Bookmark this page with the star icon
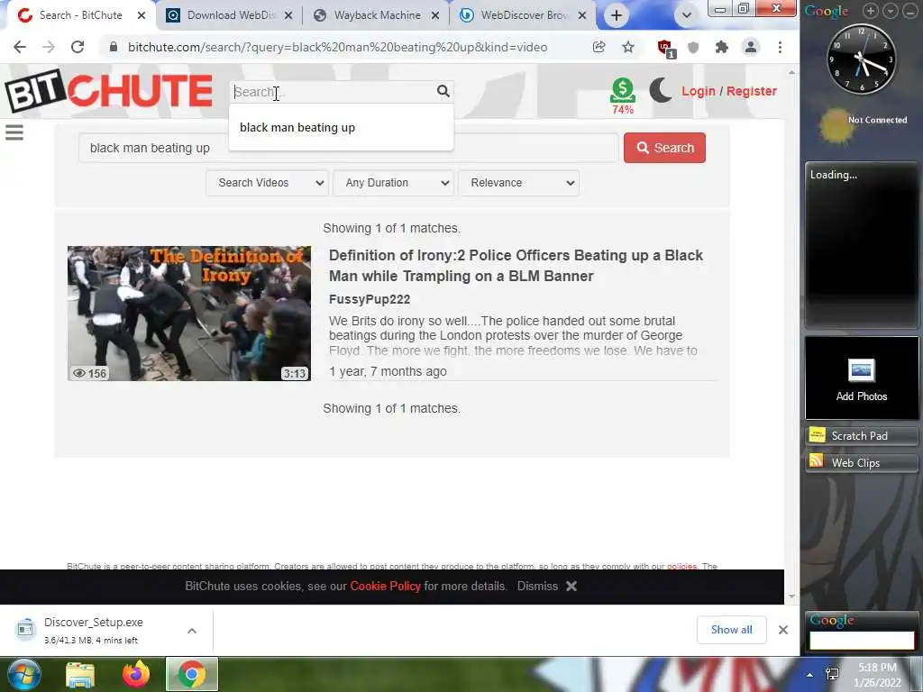The width and height of the screenshot is (923, 692). (628, 47)
